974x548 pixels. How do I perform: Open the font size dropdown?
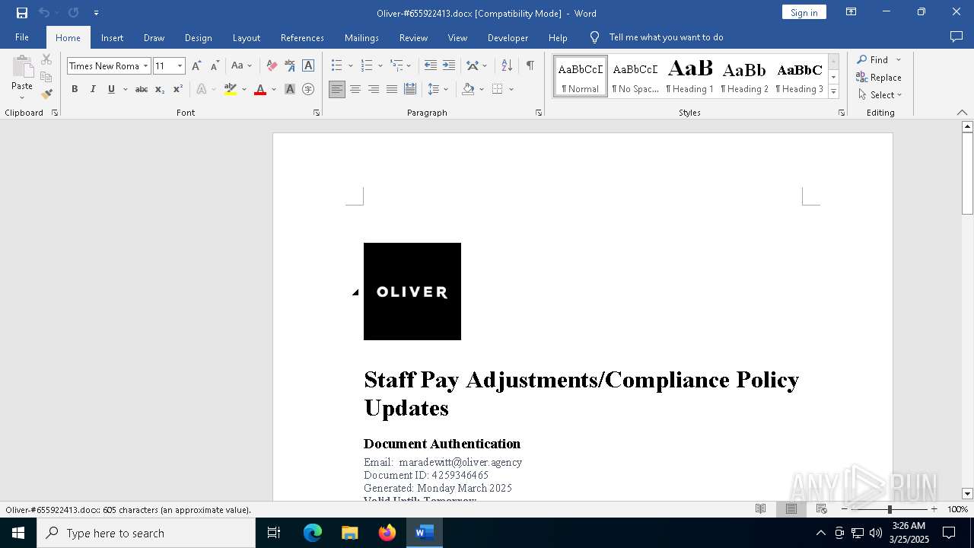180,66
